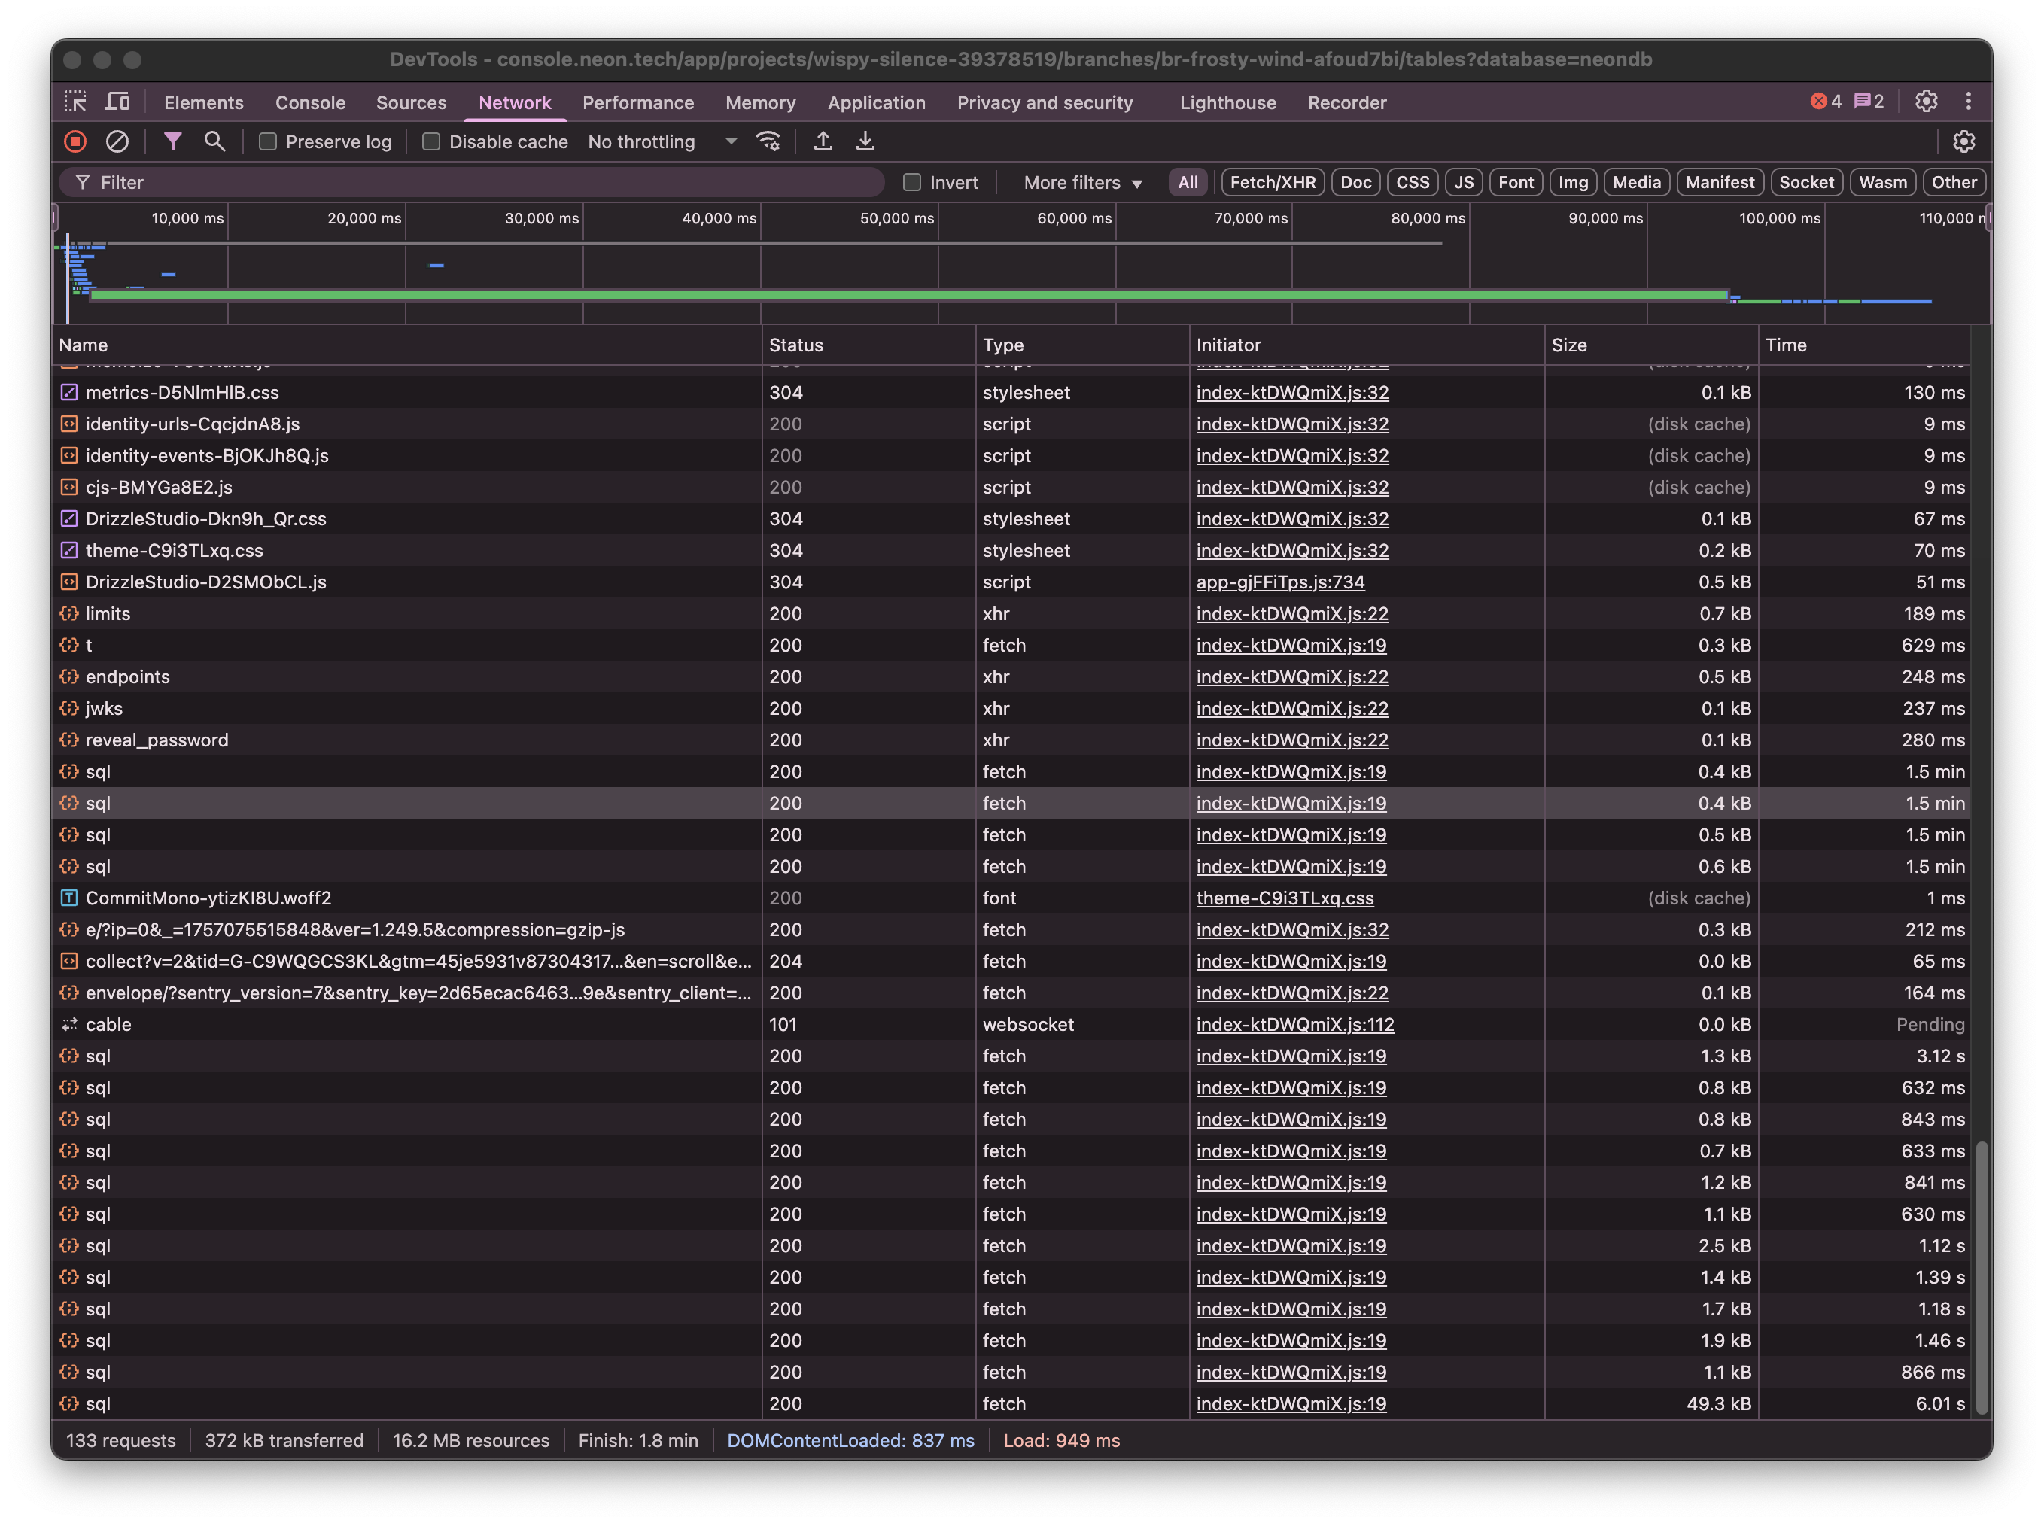Select the DrizzleStudio-D2SMObCL.js request row
The width and height of the screenshot is (2044, 1523).
click(1011, 582)
